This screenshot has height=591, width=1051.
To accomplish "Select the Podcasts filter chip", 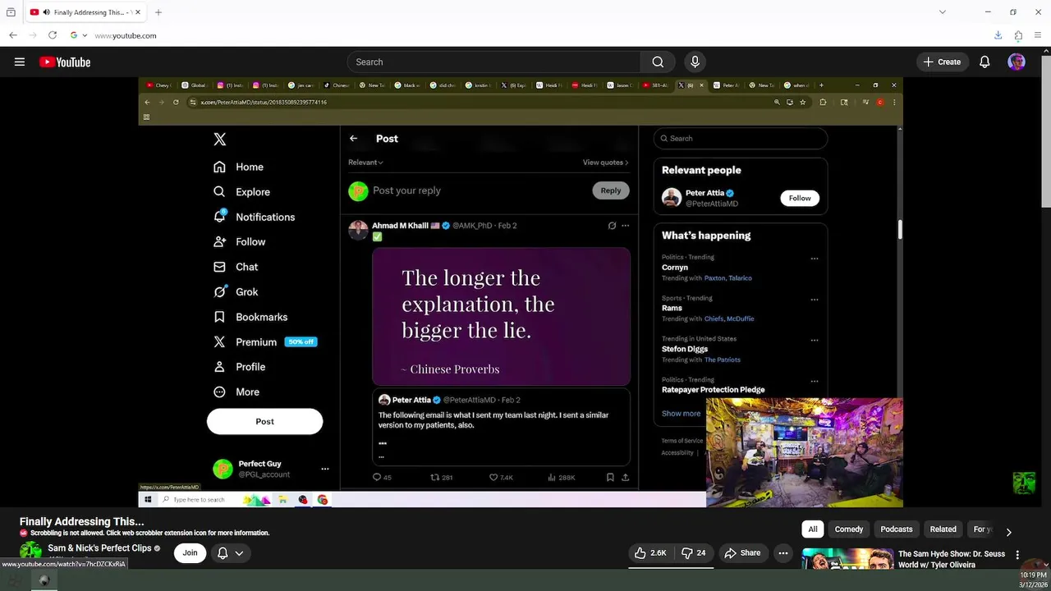I will [x=897, y=529].
